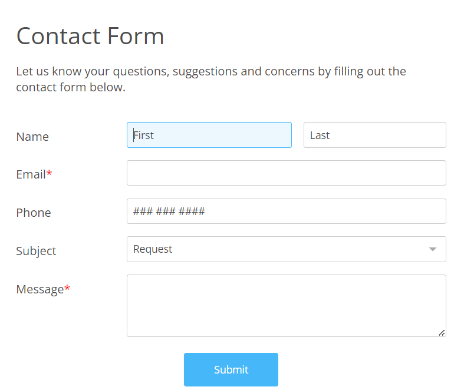Click the Subject label text
Screen dimensions: 464x390
pos(36,251)
